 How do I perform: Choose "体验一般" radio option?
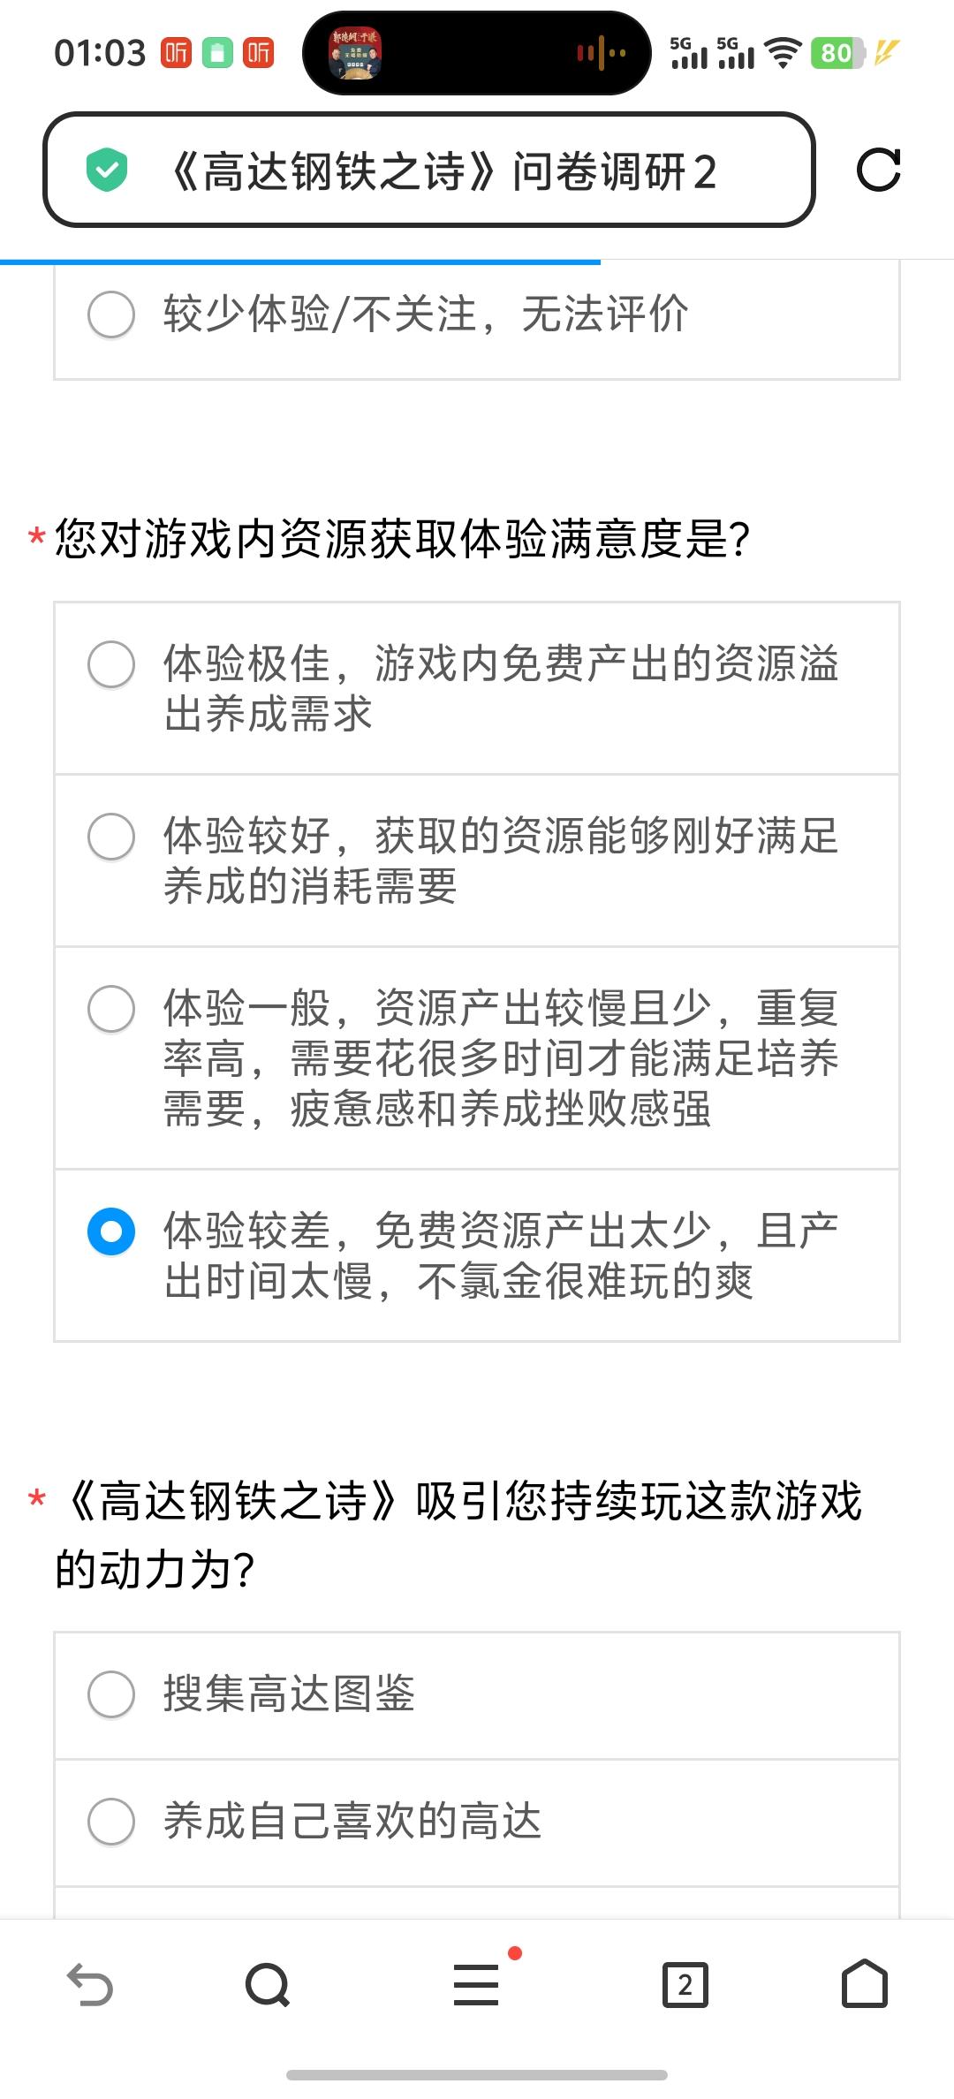pyautogui.click(x=111, y=1009)
